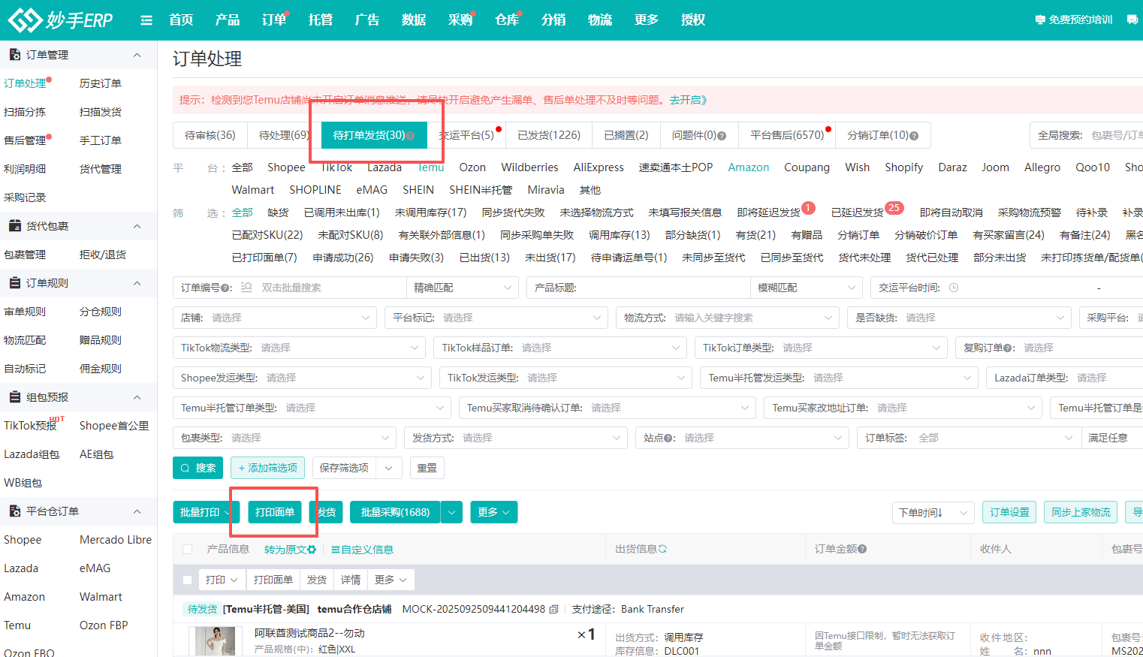Click the gear icon next to 转为原文
Screen dimensions: 1143x657
coord(312,550)
